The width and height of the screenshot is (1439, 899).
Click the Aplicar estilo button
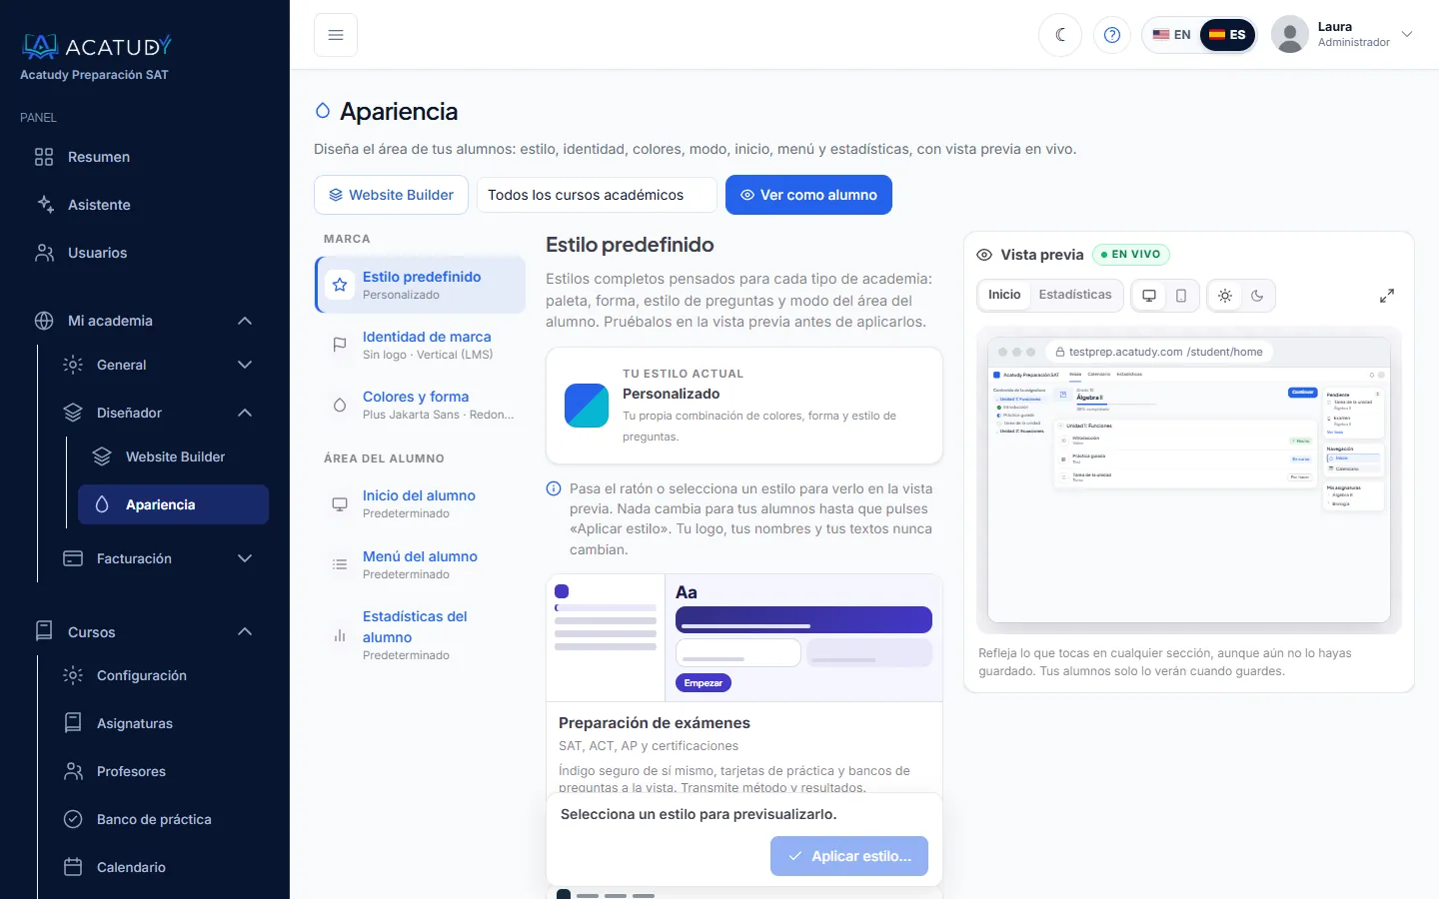click(849, 856)
